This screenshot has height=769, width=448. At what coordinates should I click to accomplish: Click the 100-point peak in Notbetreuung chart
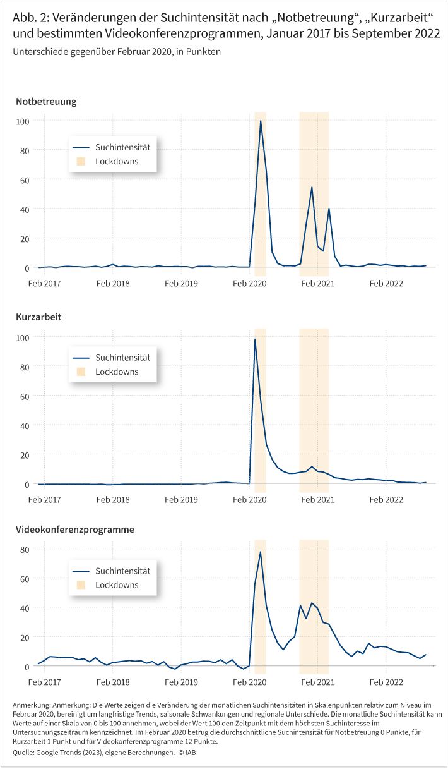click(x=261, y=121)
